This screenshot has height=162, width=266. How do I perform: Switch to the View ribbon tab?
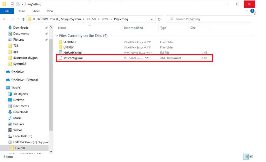coord(50,11)
